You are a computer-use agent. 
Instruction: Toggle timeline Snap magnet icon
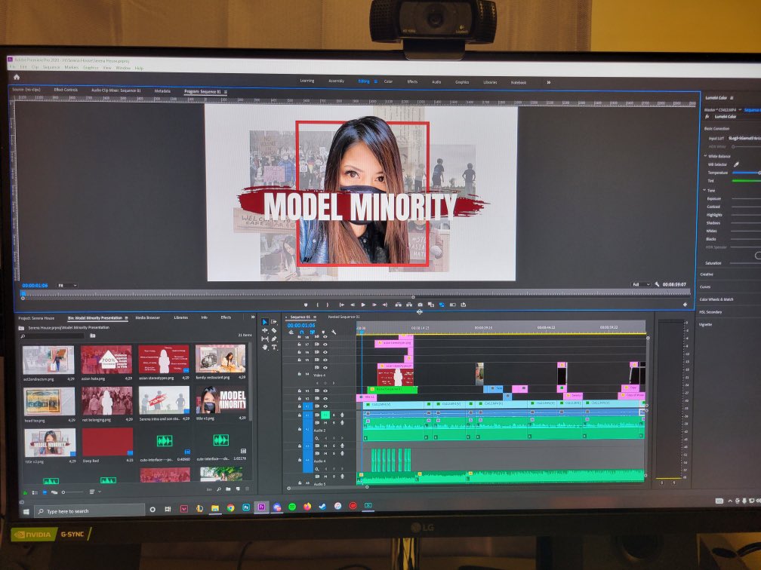pyautogui.click(x=301, y=332)
